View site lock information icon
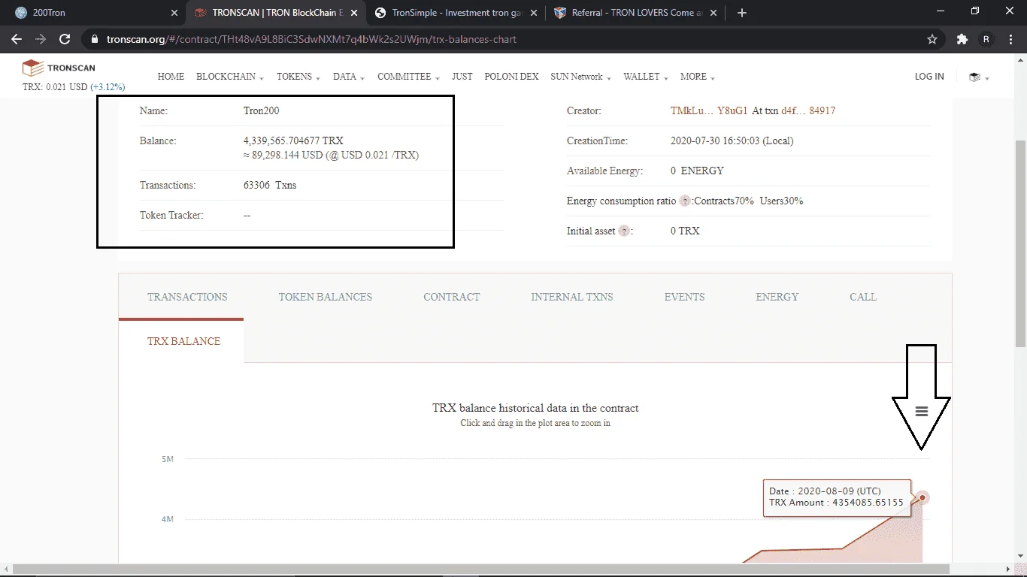This screenshot has width=1027, height=577. (x=94, y=39)
